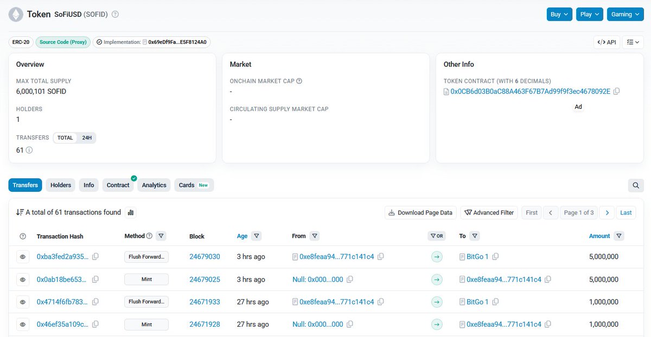This screenshot has width=651, height=337.
Task: Toggle details eye for 0x4714f6fb783 row
Action: pos(23,302)
